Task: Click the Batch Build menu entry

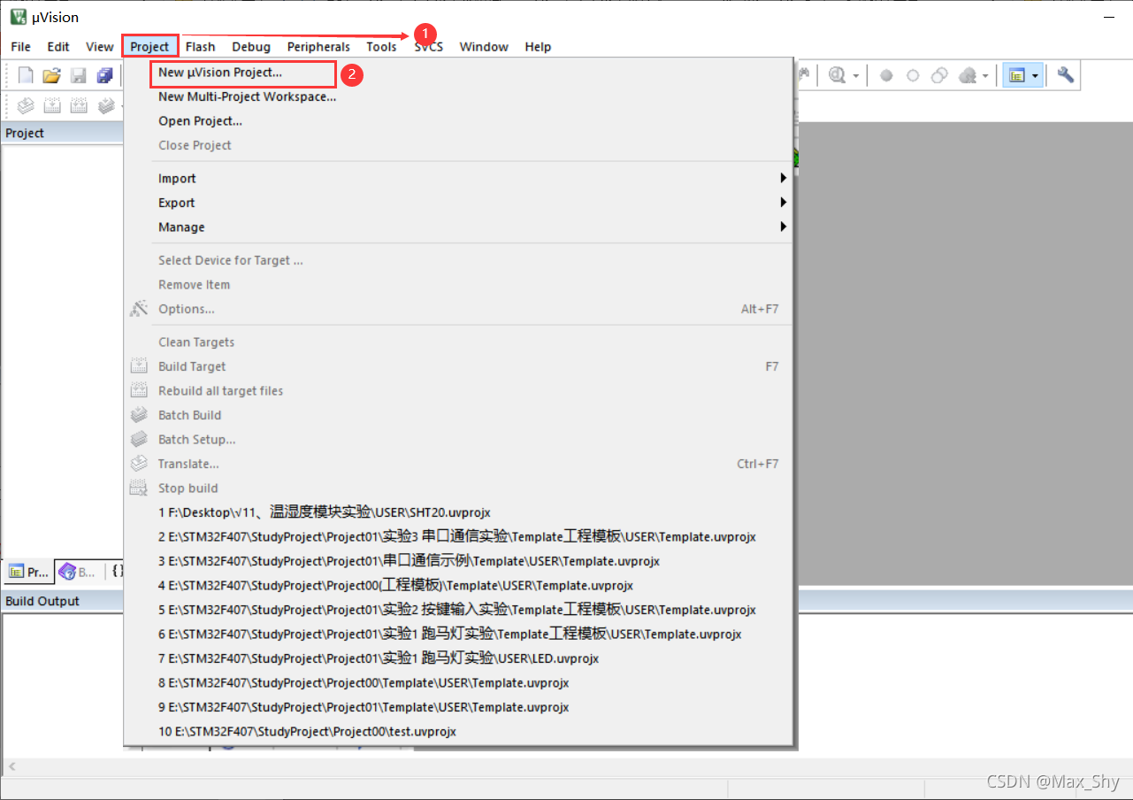Action: point(458,415)
